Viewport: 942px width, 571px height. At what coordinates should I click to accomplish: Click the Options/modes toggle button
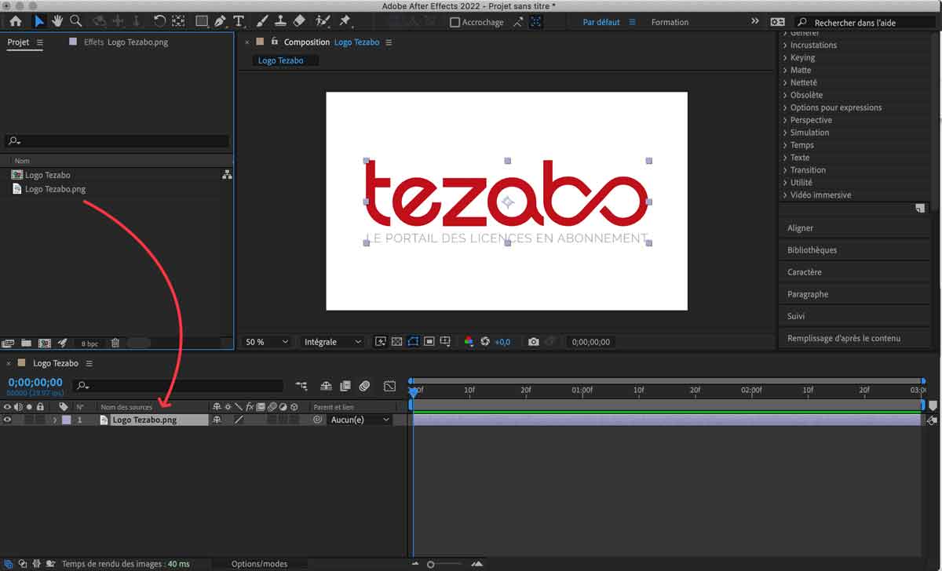tap(259, 564)
